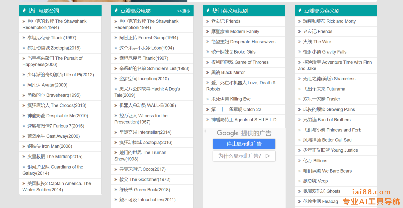Open 阿凡达 Avatar(2009)

click(47, 85)
